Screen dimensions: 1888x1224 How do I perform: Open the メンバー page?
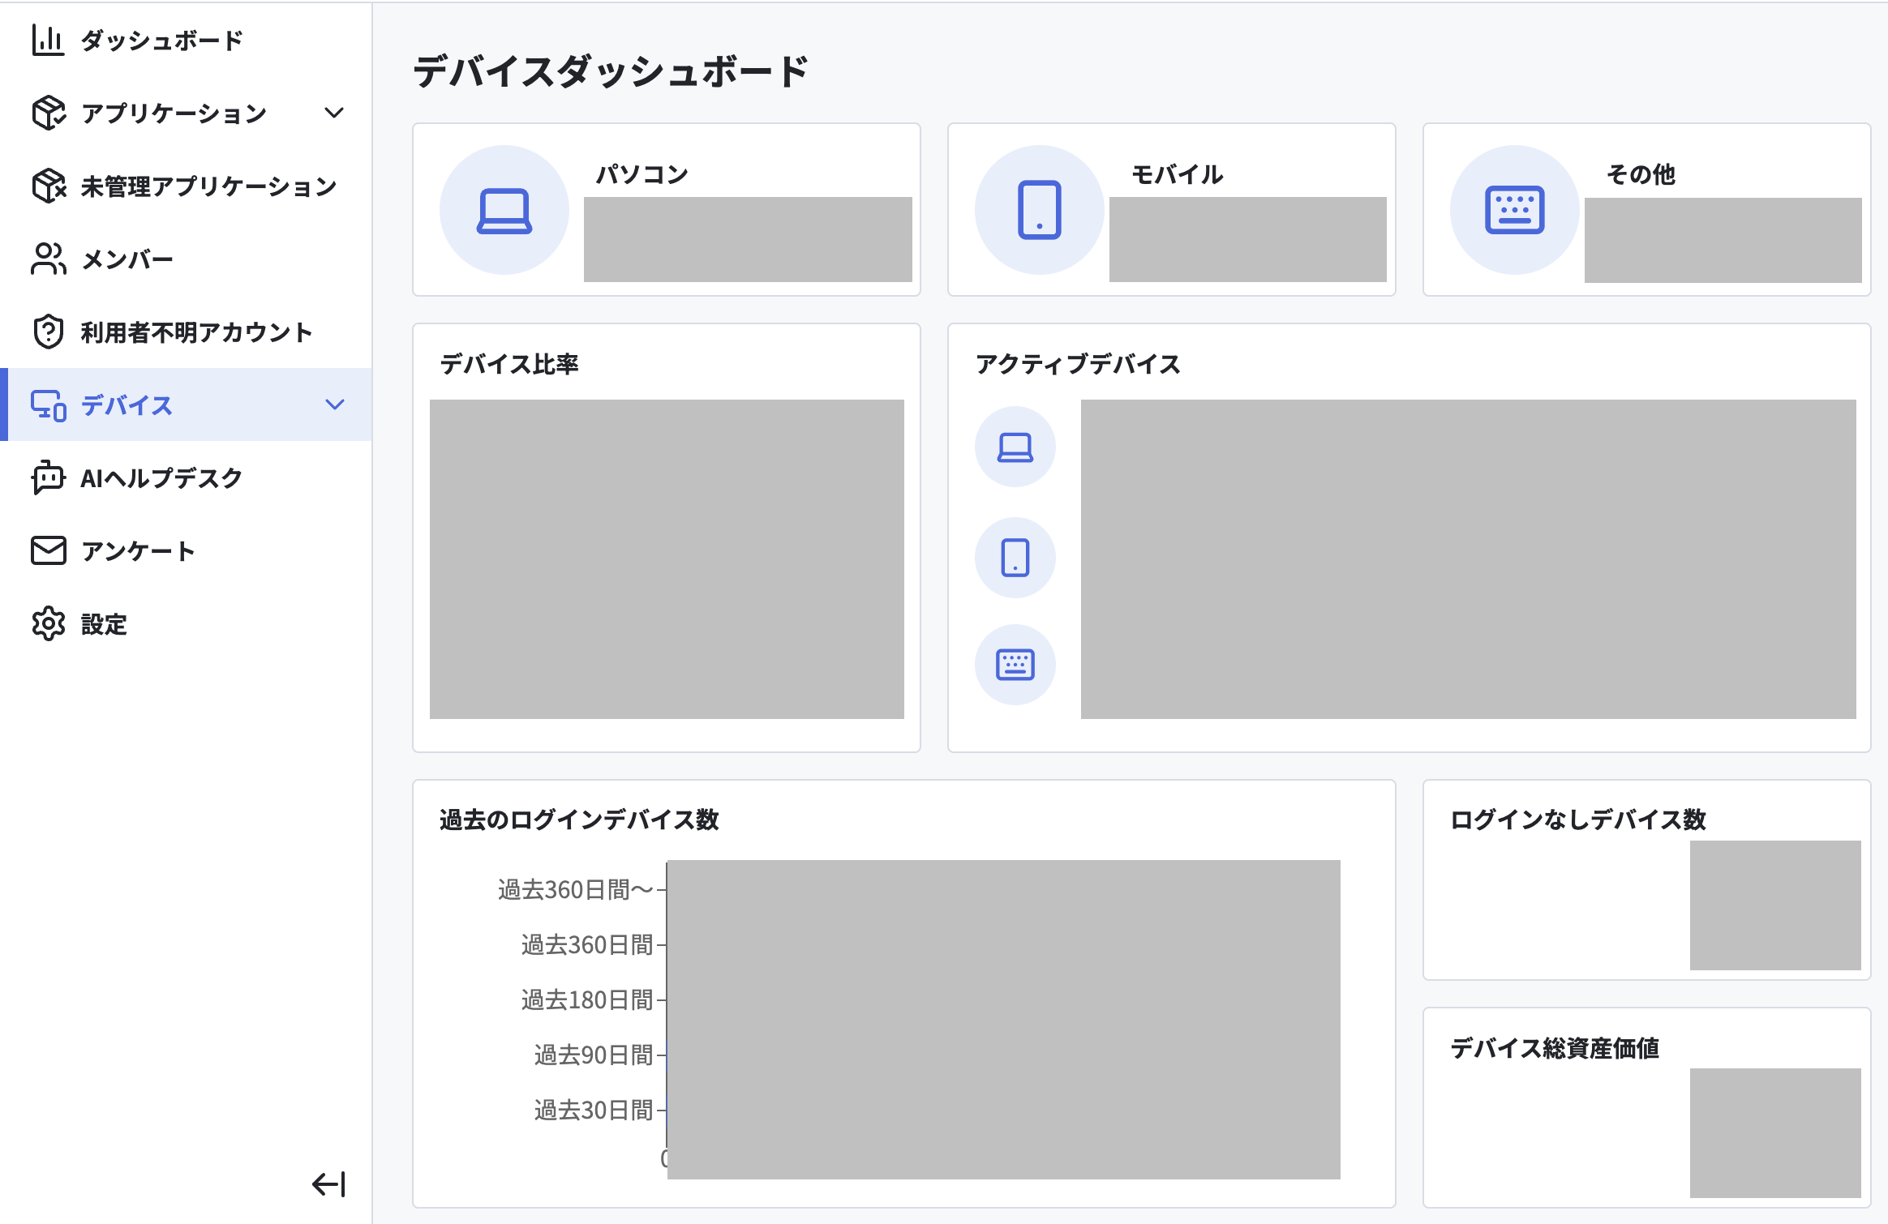pyautogui.click(x=187, y=259)
